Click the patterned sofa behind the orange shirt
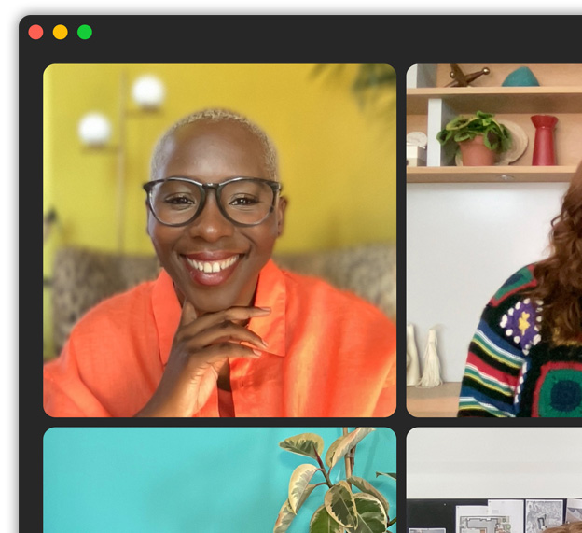The width and height of the screenshot is (582, 533). (x=93, y=280)
